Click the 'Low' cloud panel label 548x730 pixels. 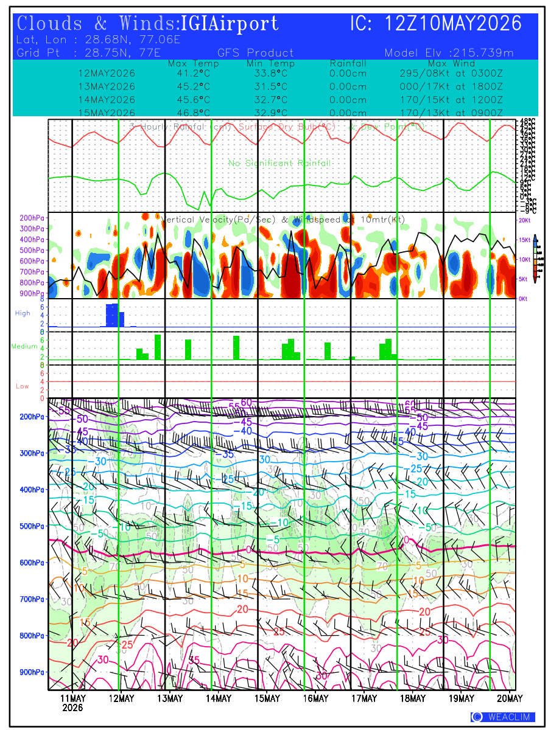[23, 386]
